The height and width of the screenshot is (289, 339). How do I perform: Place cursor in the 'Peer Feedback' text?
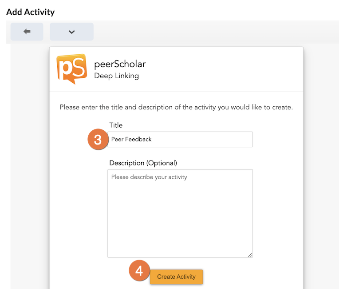(x=131, y=139)
